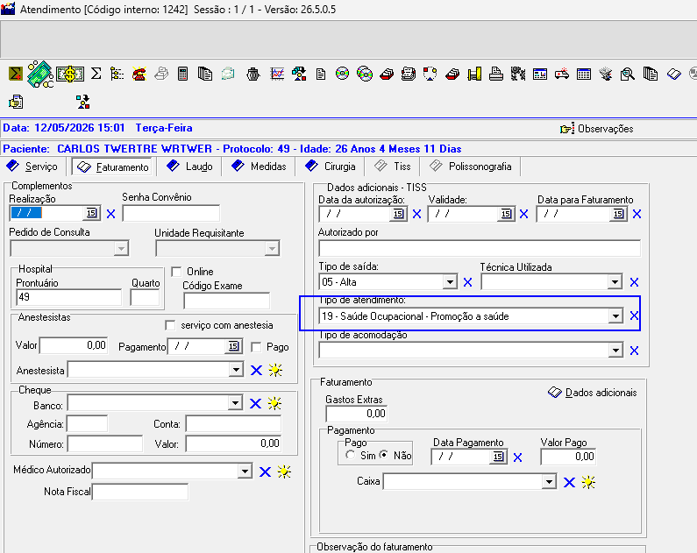Check serviço com anestesia box
Screen dimensions: 697x553
pyautogui.click(x=170, y=325)
